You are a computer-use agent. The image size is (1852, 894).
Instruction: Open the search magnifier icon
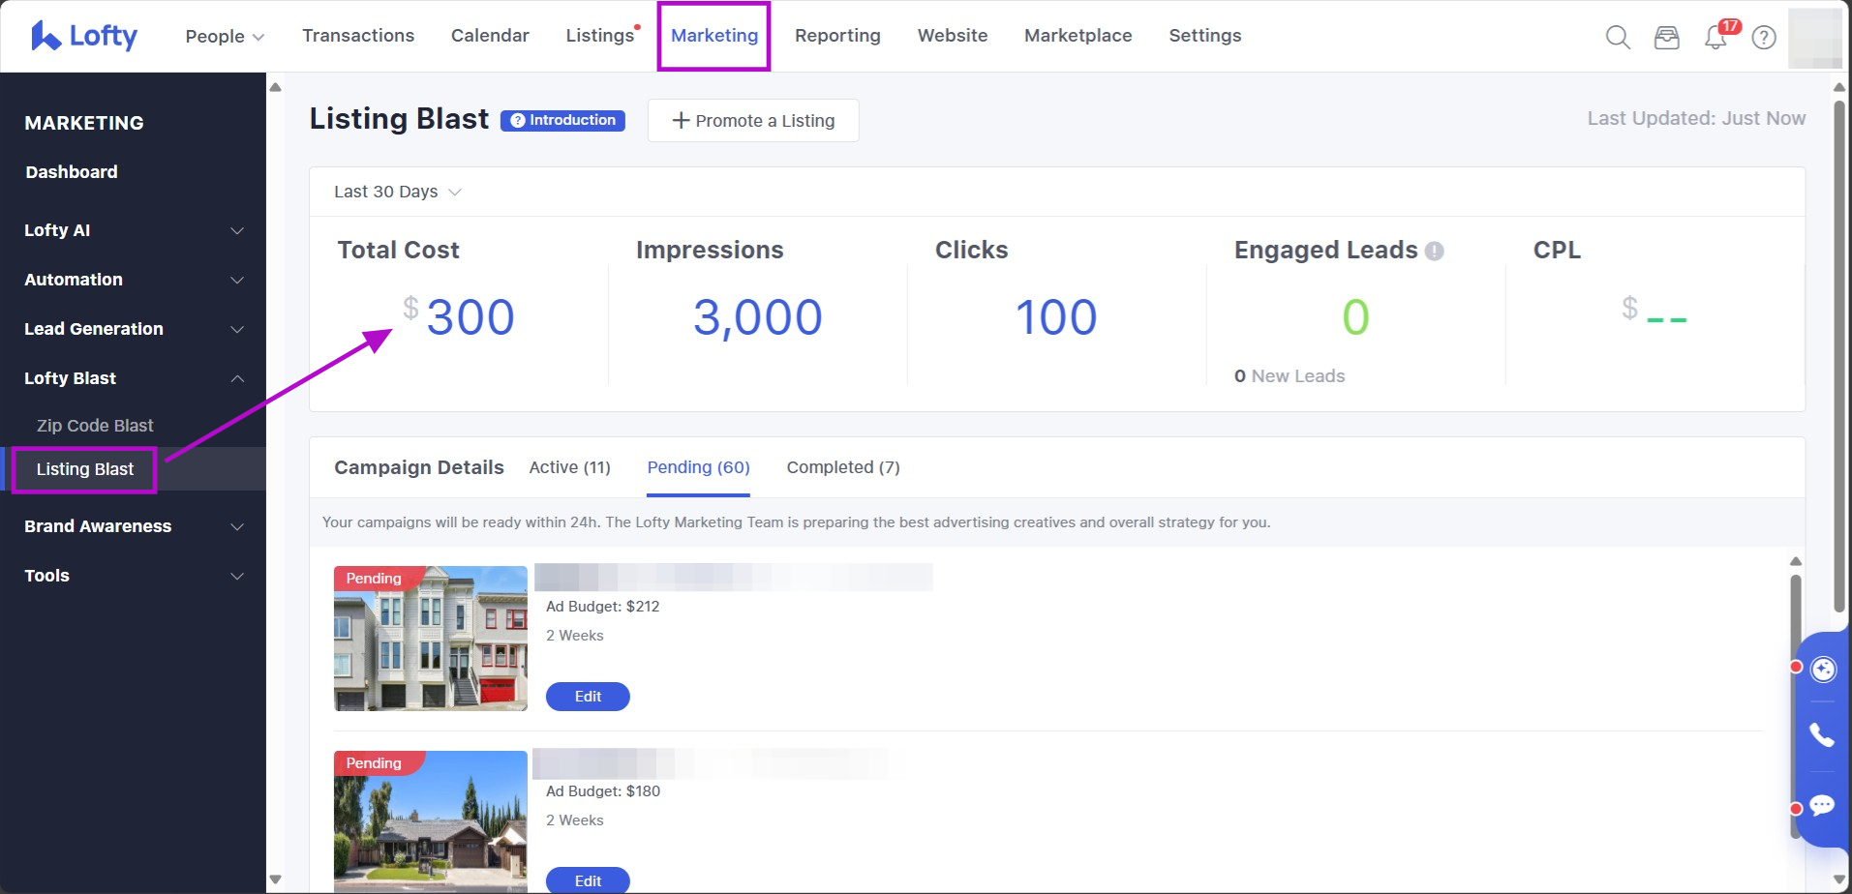(x=1618, y=38)
